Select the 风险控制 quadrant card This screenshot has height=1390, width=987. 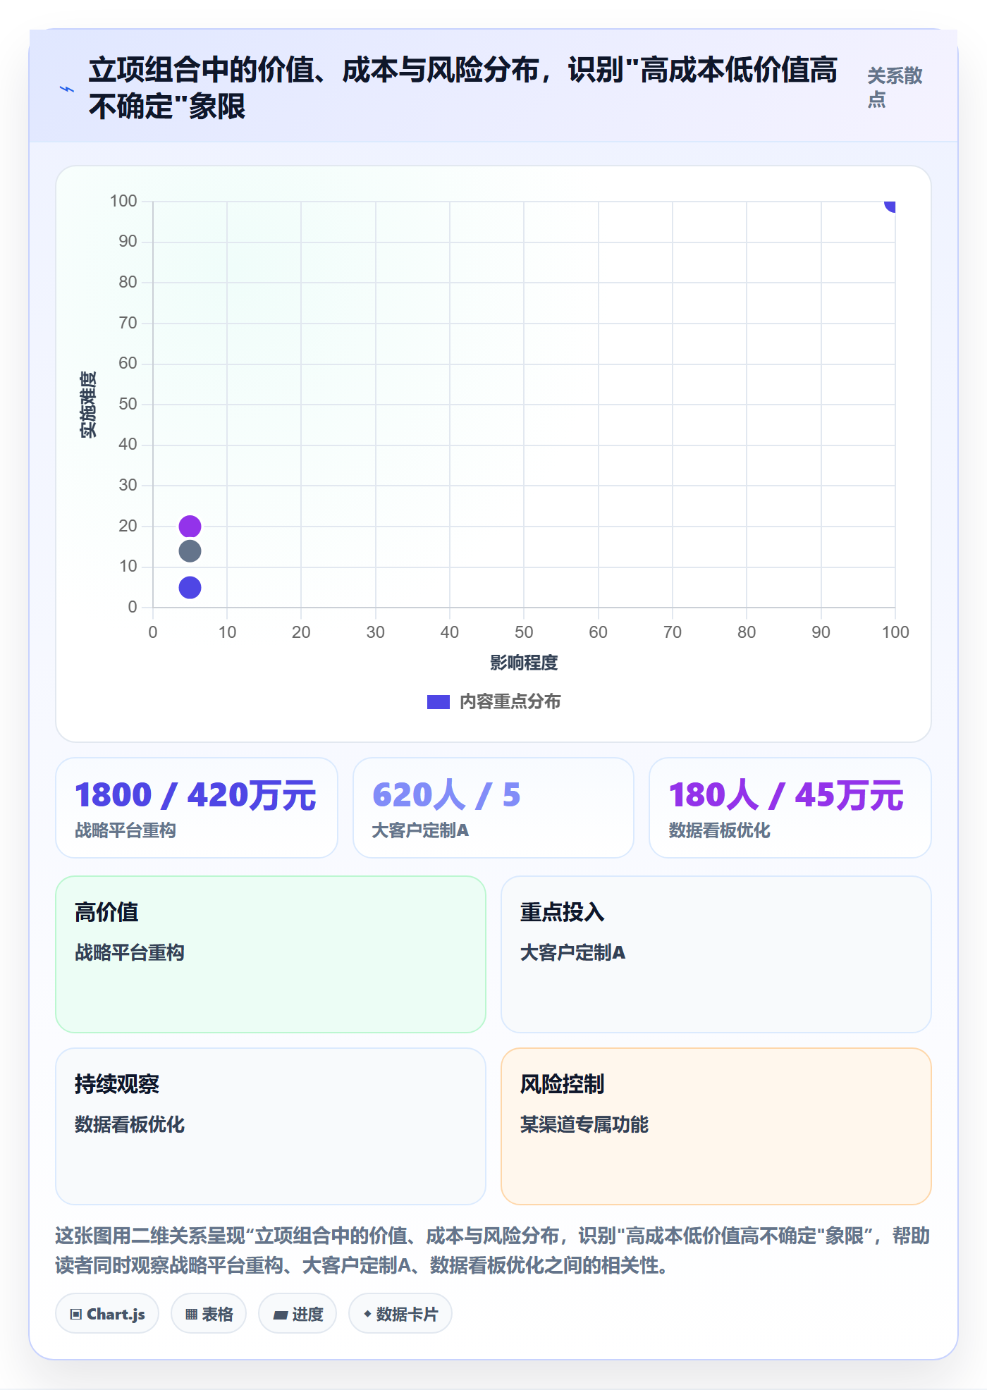pos(716,1126)
